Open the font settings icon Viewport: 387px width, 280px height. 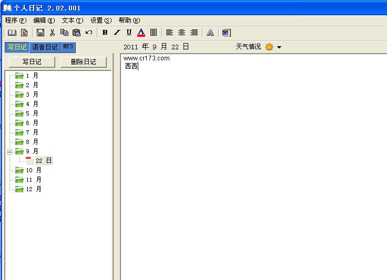[x=210, y=33]
